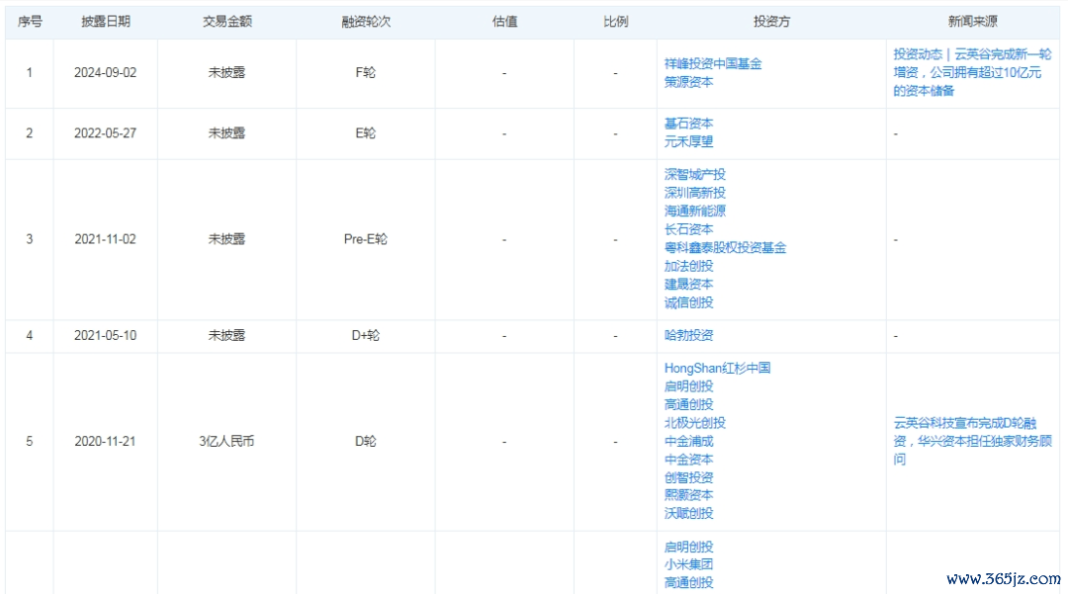The height and width of the screenshot is (594, 1068).
Task: Open 基石资本 investor page
Action: pos(688,124)
